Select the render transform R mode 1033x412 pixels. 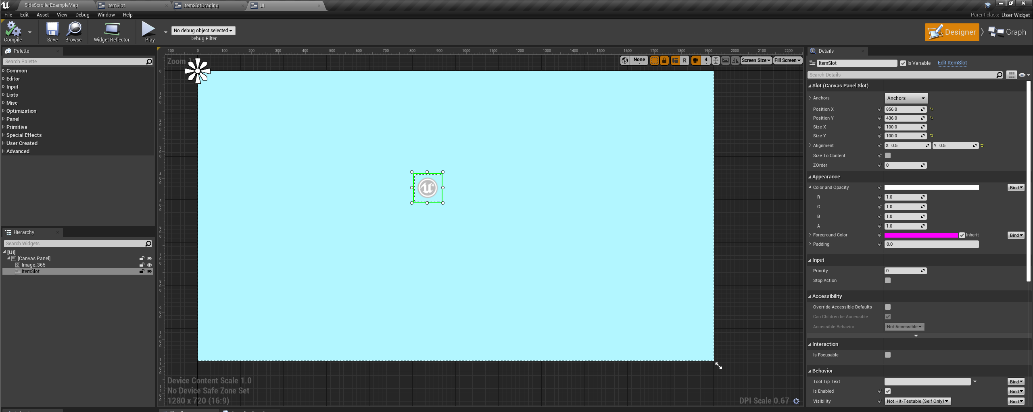(x=684, y=60)
